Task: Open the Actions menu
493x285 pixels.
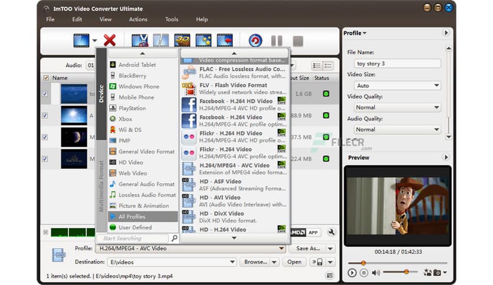Action: tap(138, 19)
